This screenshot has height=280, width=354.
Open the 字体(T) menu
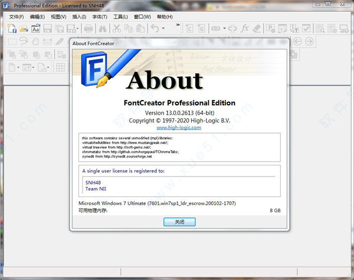click(100, 17)
